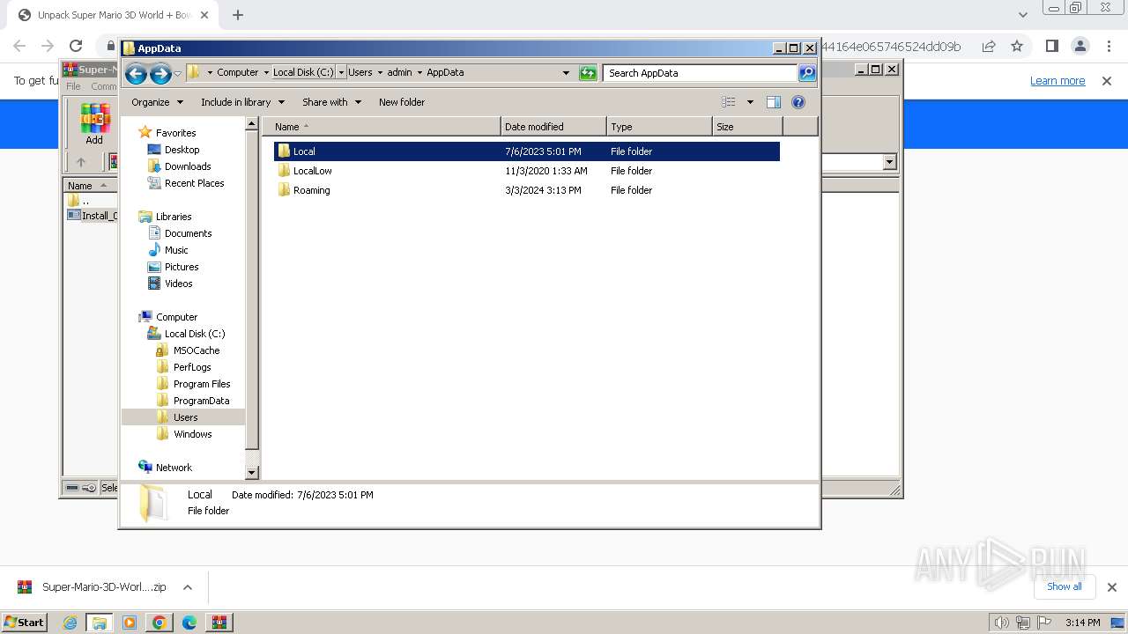The height and width of the screenshot is (634, 1128).
Task: Select Program Files in folder tree
Action: coord(202,384)
